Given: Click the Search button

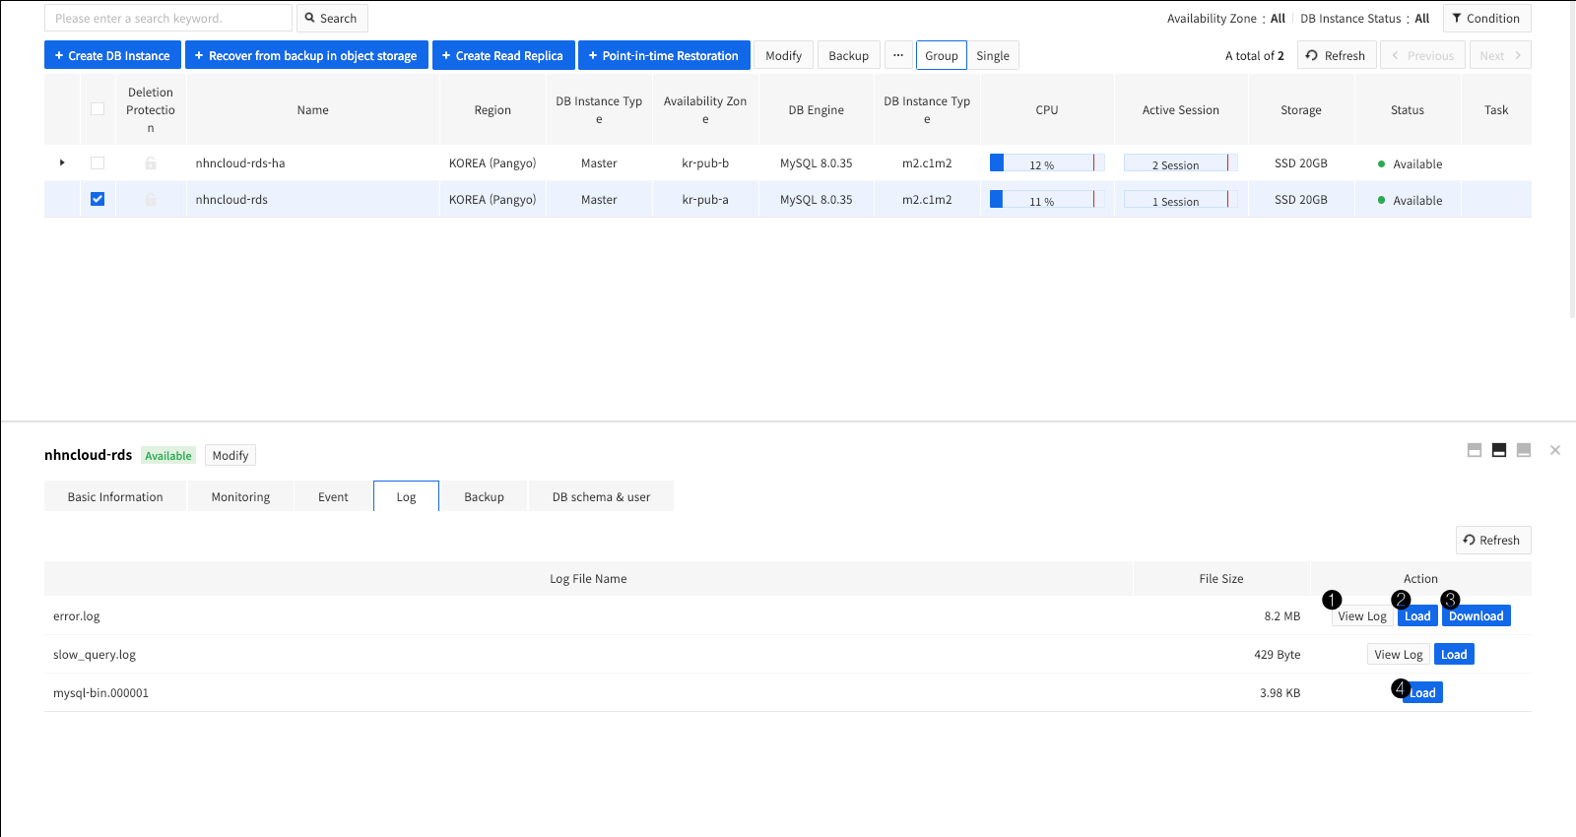Looking at the screenshot, I should pos(332,18).
